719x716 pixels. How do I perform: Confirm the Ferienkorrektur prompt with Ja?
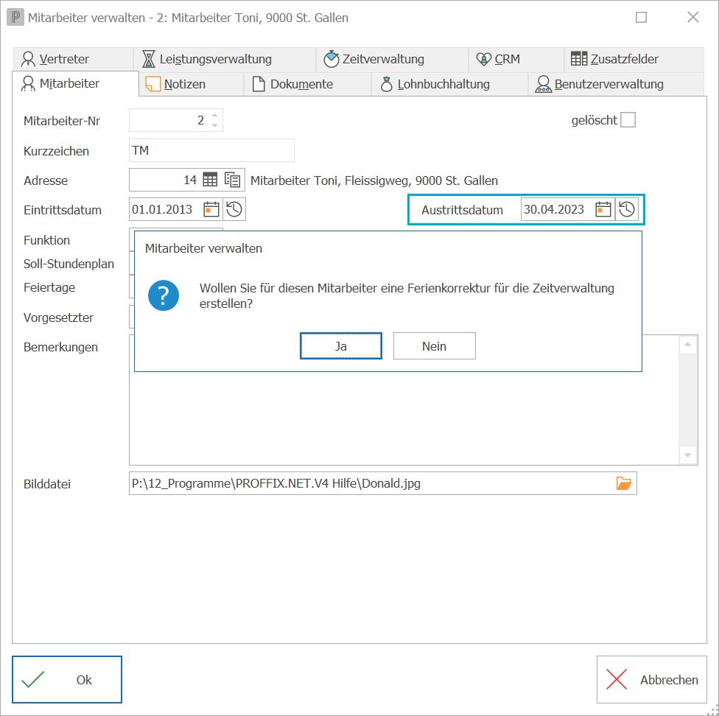[340, 346]
